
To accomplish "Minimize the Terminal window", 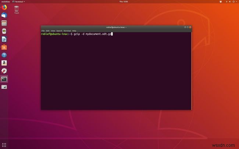I will click(x=185, y=27).
